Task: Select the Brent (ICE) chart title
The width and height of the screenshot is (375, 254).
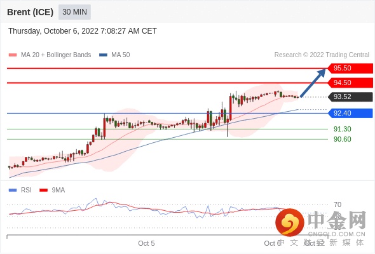Action: [30, 12]
